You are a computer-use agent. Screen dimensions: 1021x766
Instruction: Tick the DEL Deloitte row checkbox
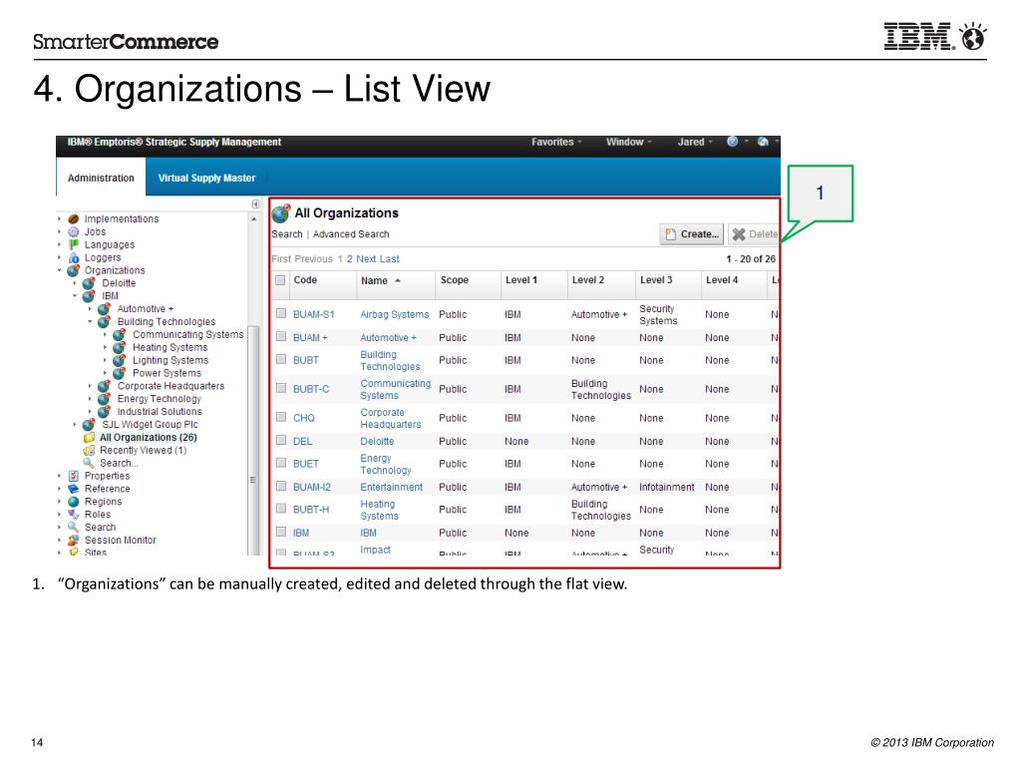[281, 440]
